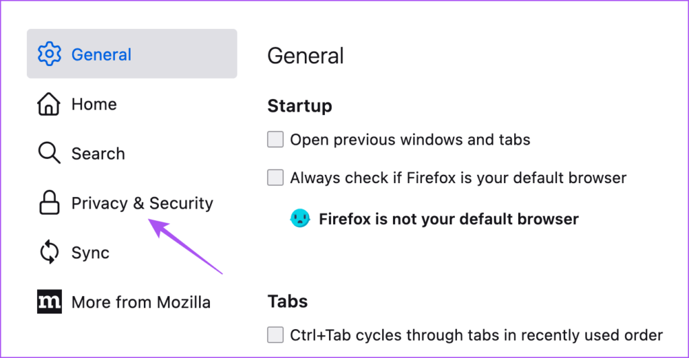Click the General gear icon
The width and height of the screenshot is (689, 358).
pyautogui.click(x=49, y=54)
